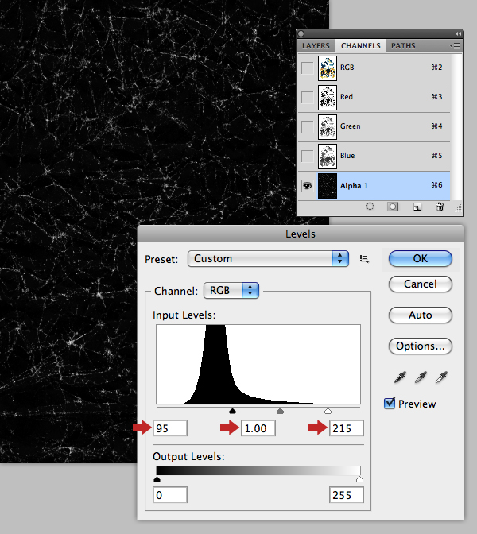Delete current channel trash icon

(x=440, y=207)
